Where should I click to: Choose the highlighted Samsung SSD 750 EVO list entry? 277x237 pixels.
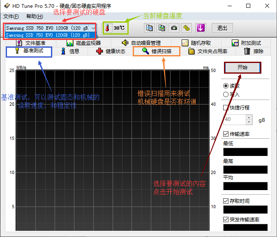point(50,35)
